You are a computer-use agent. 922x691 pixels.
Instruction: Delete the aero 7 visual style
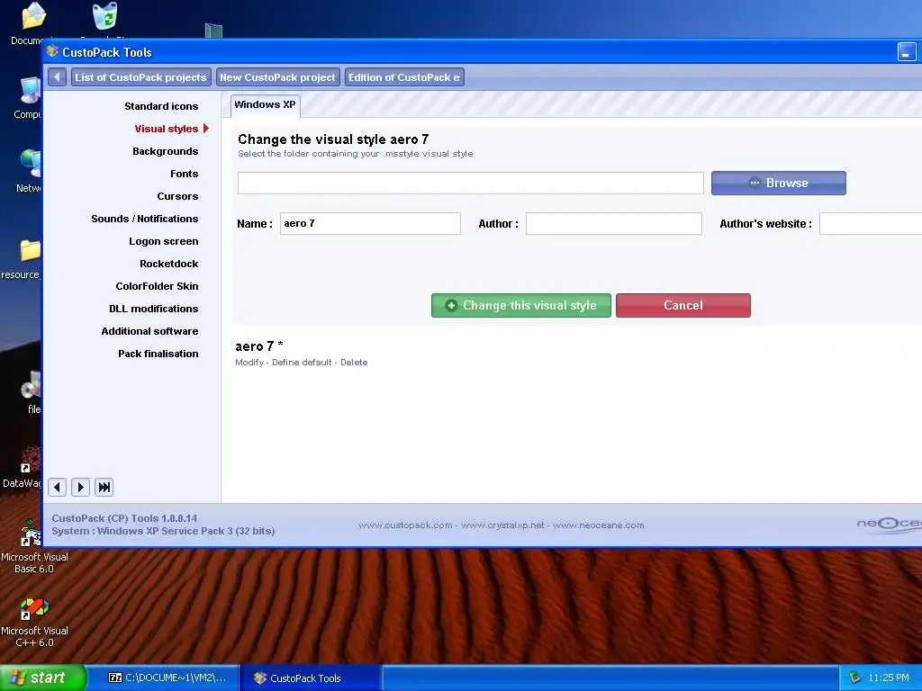click(354, 363)
